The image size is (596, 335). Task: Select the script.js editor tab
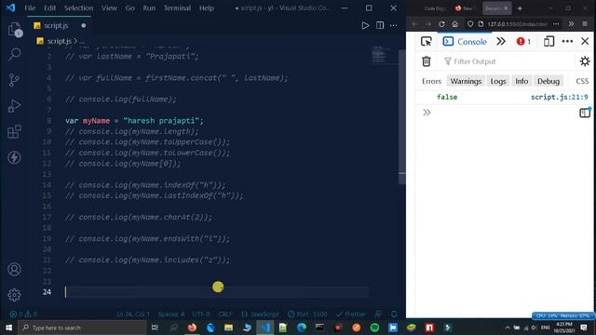[x=60, y=25]
